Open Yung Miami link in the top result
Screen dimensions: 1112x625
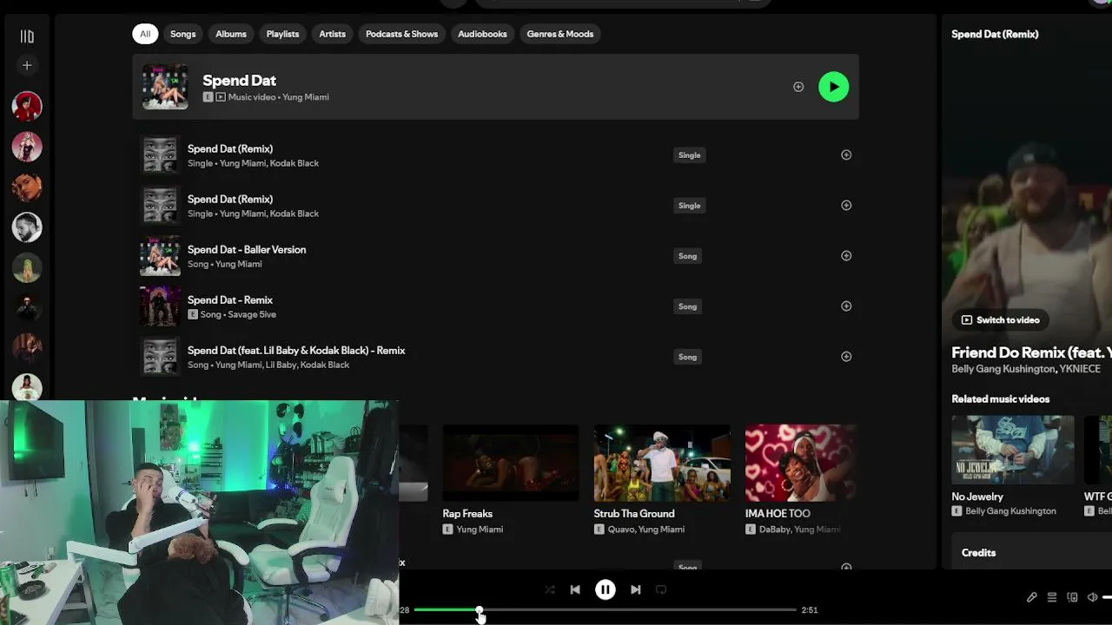pyautogui.click(x=306, y=97)
